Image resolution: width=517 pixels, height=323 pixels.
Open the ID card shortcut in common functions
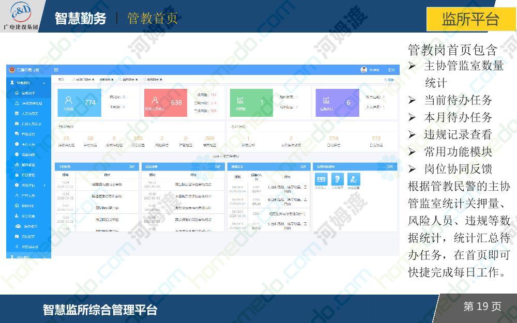pyautogui.click(x=322, y=179)
